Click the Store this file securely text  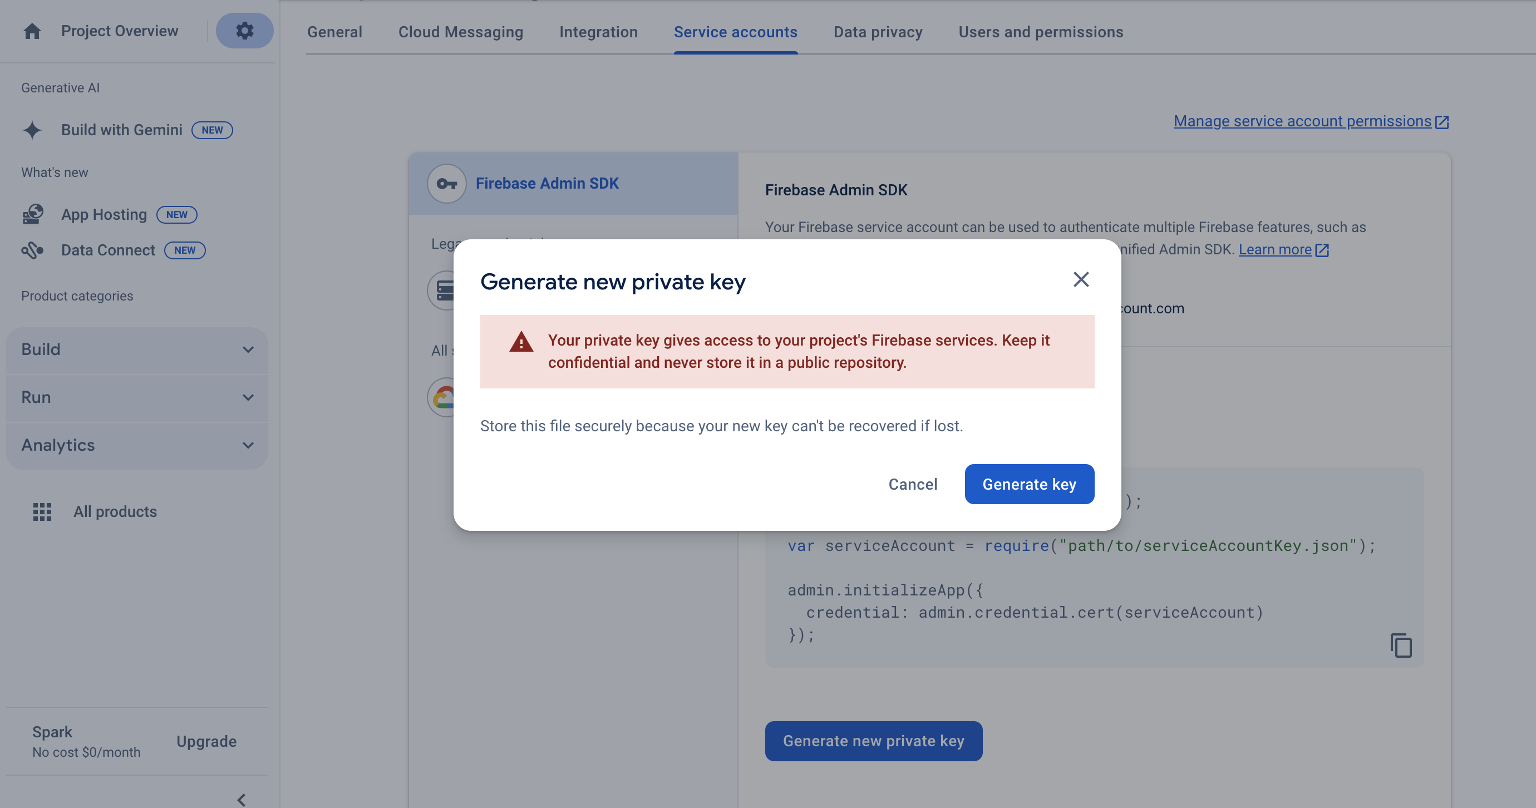pyautogui.click(x=721, y=426)
